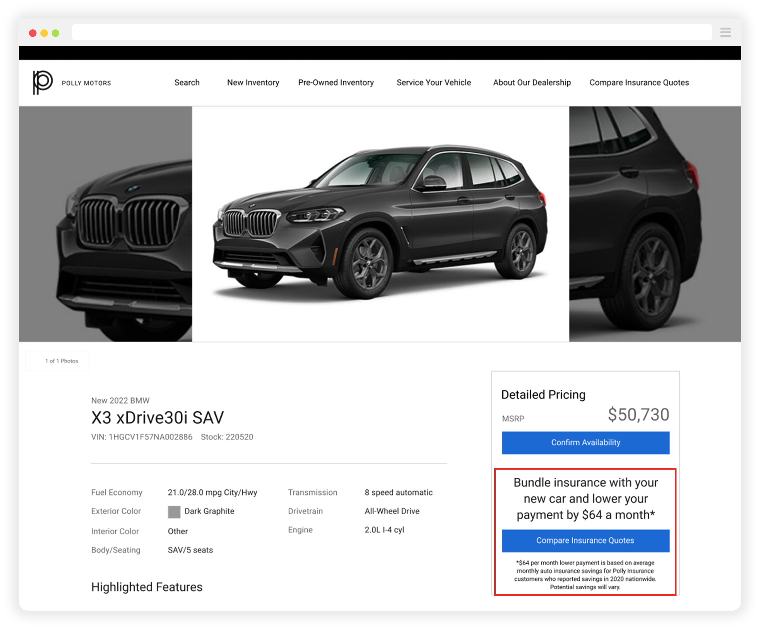Click the red close window dot

33,34
